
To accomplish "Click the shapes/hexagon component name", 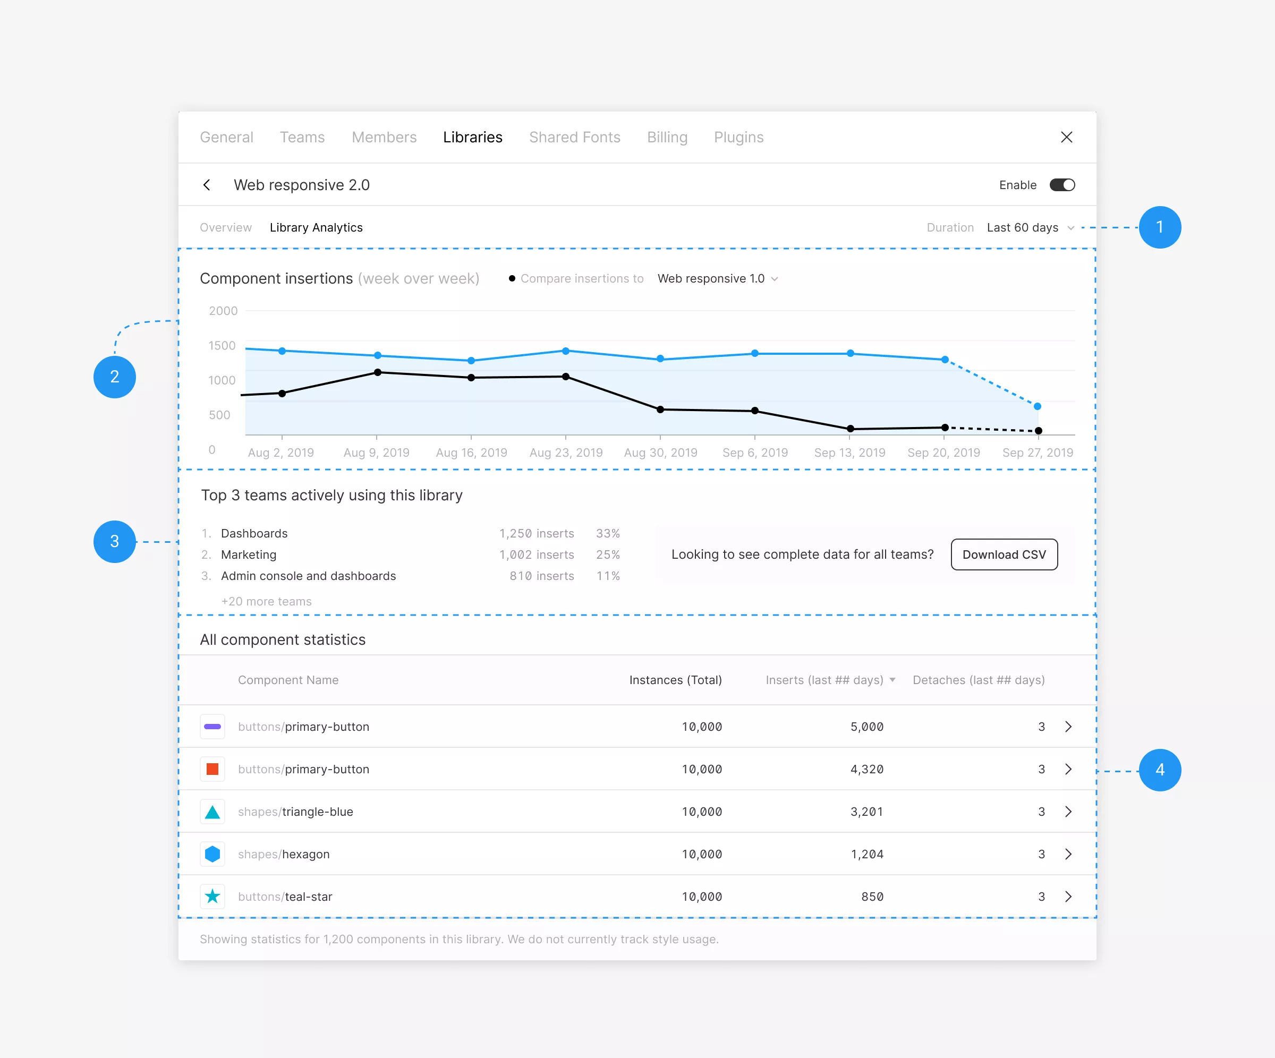I will tap(284, 854).
